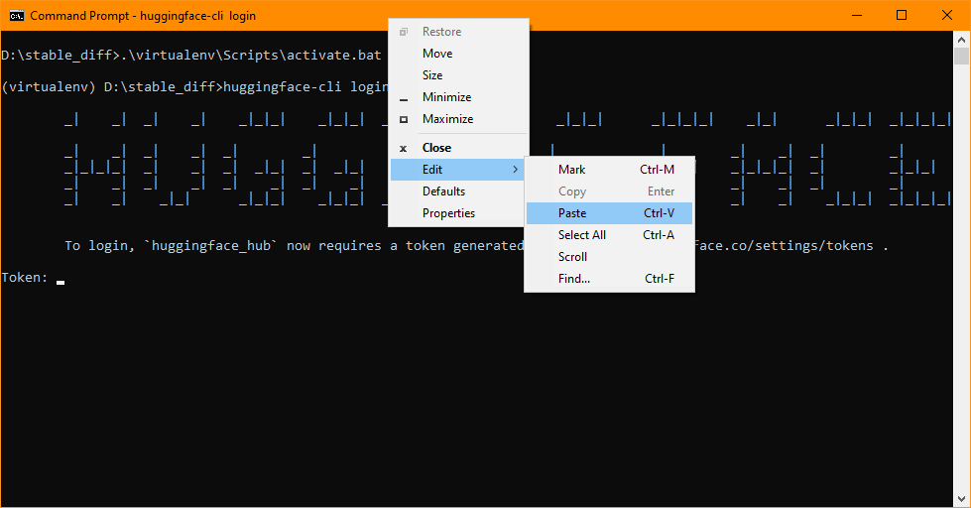Choose Mark in the Edit submenu
Image resolution: width=971 pixels, height=508 pixels.
tap(609, 169)
